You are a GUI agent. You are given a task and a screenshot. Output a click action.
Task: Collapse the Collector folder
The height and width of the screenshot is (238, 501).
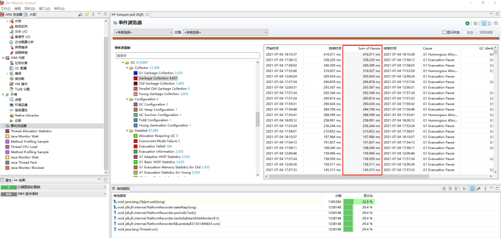pos(127,68)
